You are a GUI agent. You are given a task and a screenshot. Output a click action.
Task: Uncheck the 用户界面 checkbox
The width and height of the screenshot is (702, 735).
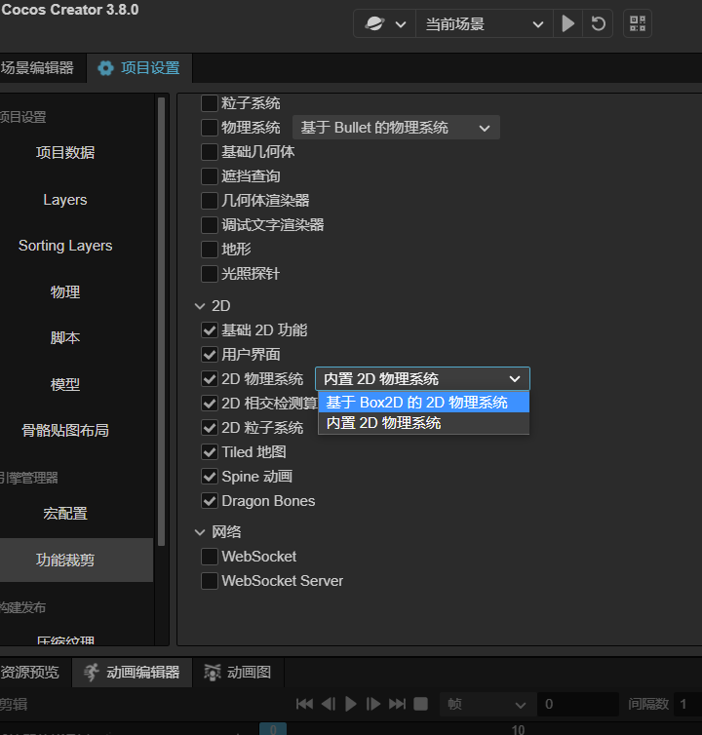coord(210,355)
